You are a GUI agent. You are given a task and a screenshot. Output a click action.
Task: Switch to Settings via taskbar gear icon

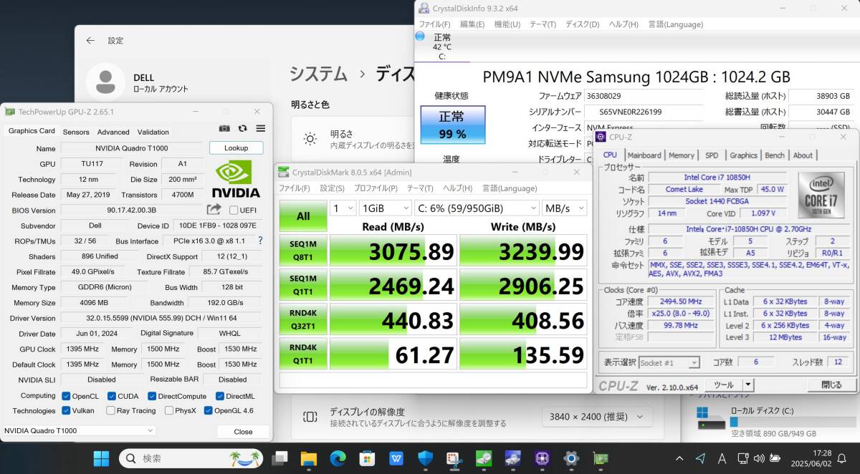[570, 458]
